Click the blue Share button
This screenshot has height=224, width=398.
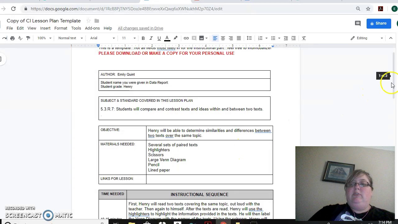click(x=379, y=23)
